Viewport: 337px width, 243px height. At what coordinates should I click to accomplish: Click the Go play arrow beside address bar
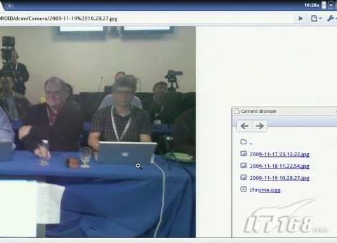[301, 18]
